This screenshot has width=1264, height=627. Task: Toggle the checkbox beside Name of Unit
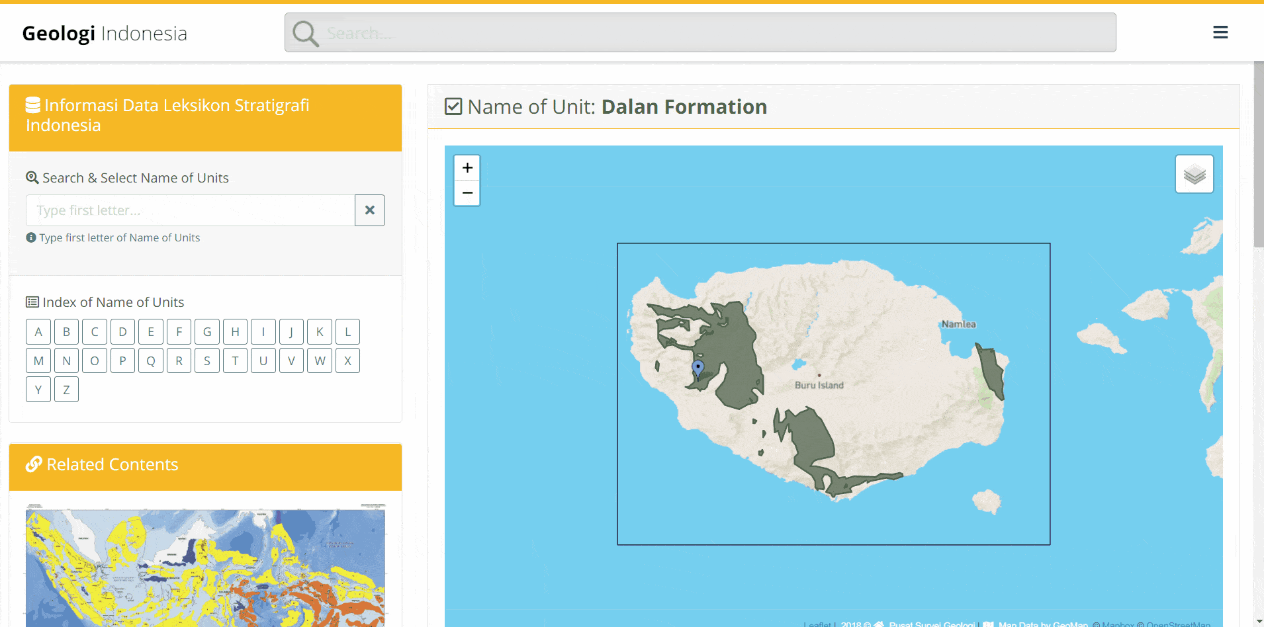point(453,106)
